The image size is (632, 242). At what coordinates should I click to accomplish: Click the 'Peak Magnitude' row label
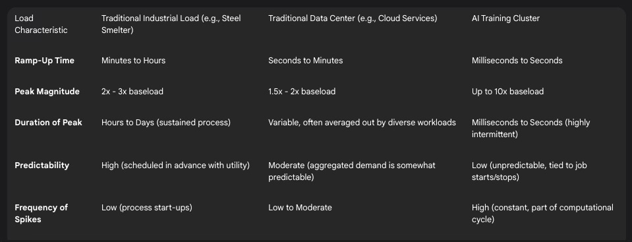[x=47, y=92]
